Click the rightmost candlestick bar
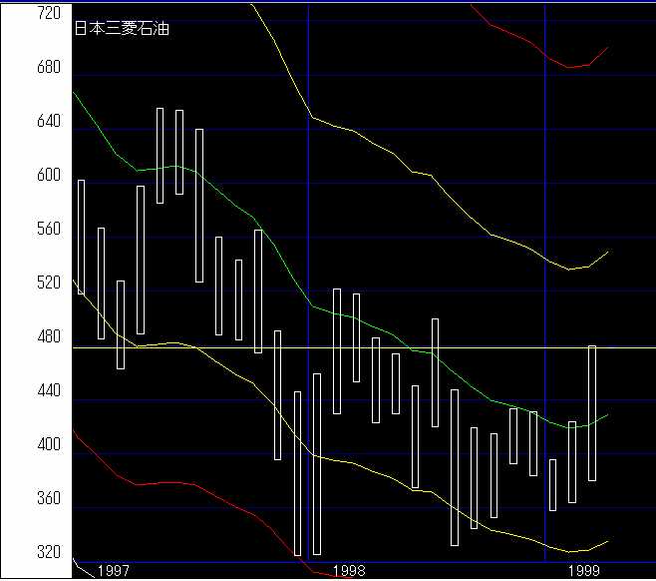The width and height of the screenshot is (656, 581). coord(592,412)
